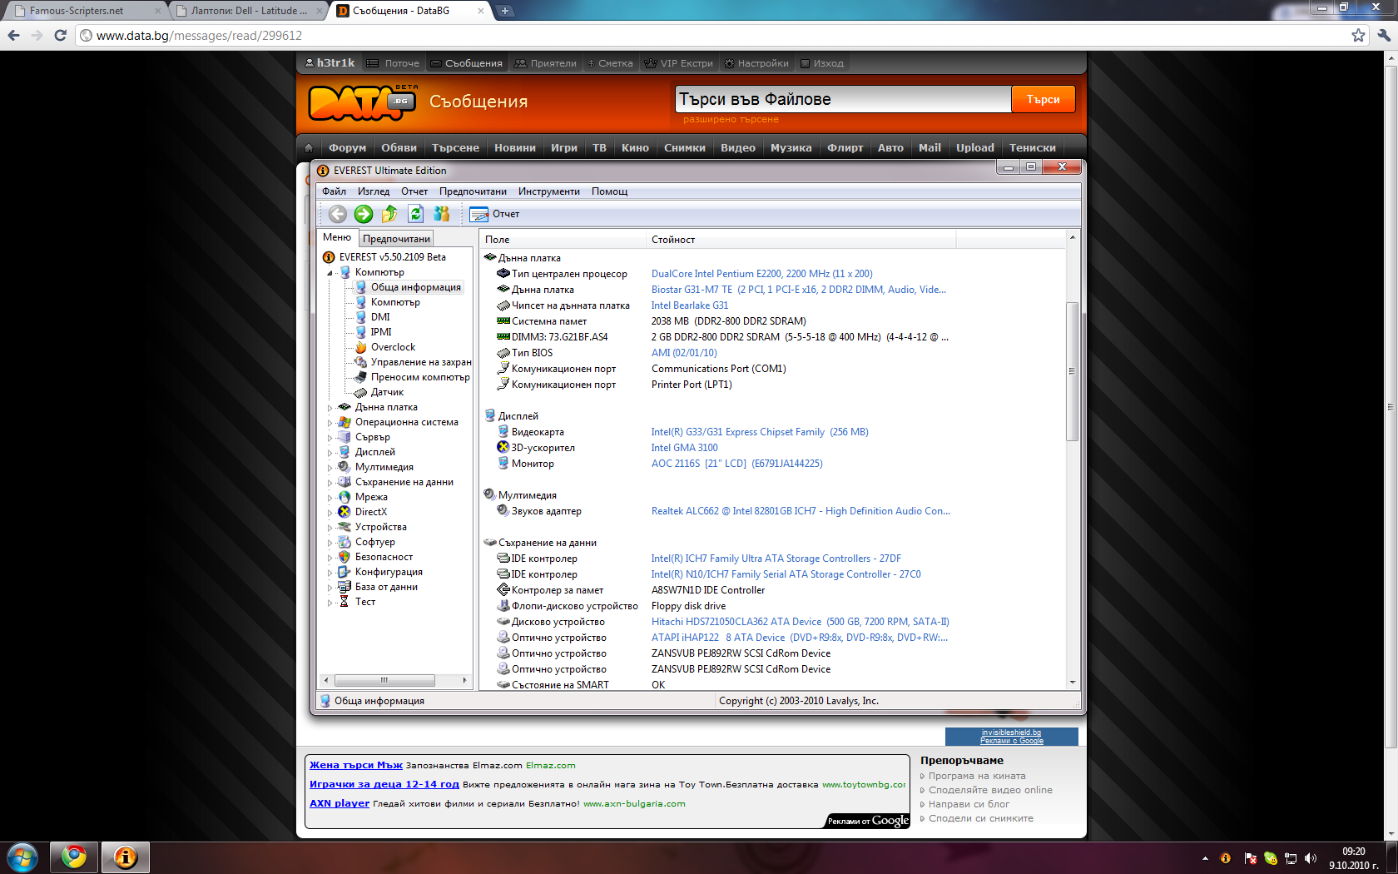This screenshot has height=874, width=1398.
Task: Click the website search input field
Action: click(842, 99)
